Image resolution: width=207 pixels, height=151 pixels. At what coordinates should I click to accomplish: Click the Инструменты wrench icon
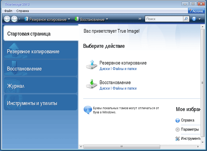[178, 139]
